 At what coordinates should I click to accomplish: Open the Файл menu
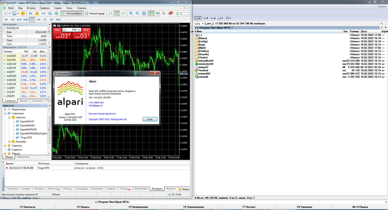coord(11,8)
